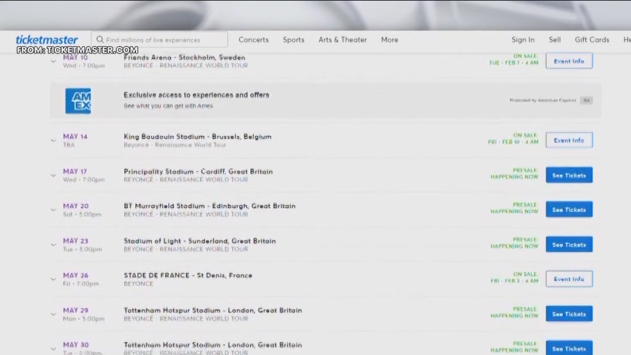Screen dimensions: 631x355
Task: Open the Arts & Theater section
Action: point(342,39)
